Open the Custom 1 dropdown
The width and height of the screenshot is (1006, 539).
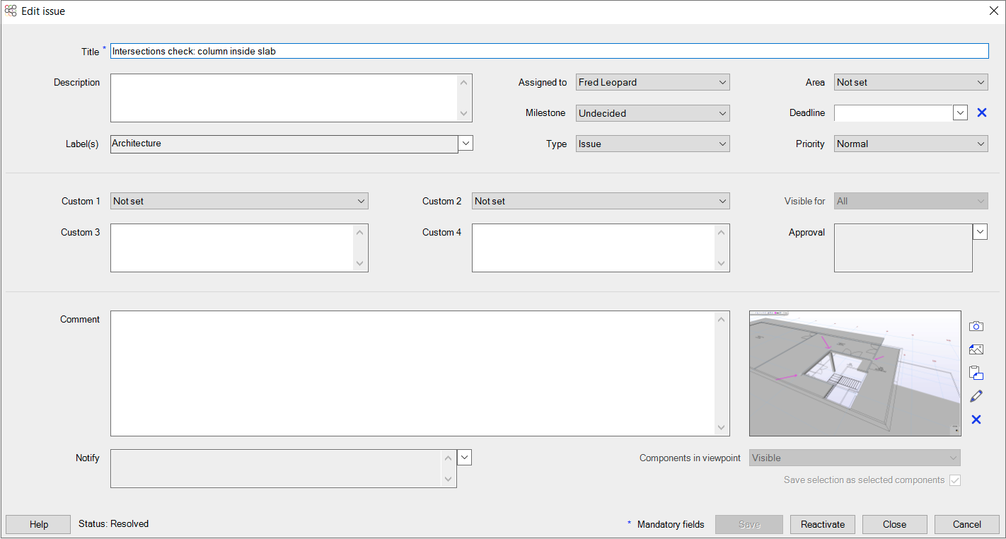(239, 201)
